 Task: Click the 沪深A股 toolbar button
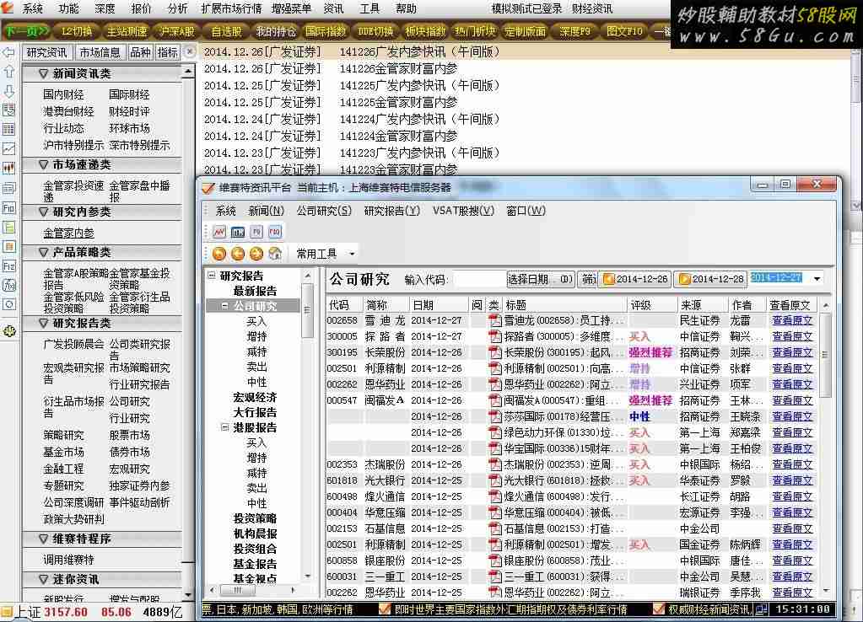(176, 31)
